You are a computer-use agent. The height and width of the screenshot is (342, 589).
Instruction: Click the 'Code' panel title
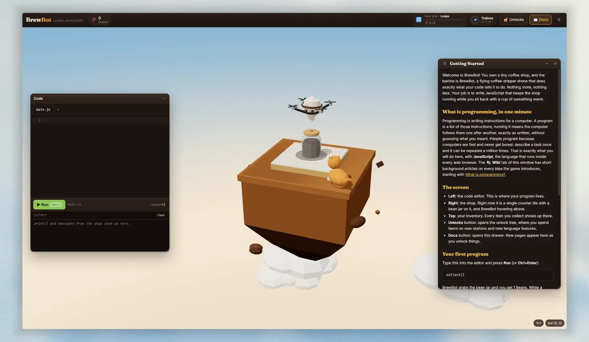(x=38, y=99)
